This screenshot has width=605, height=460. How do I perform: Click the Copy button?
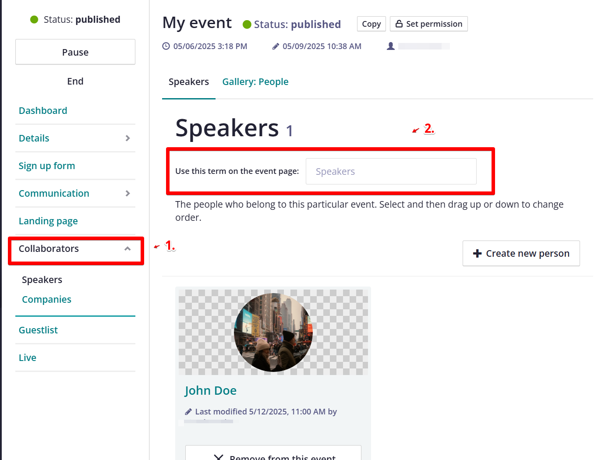[371, 24]
